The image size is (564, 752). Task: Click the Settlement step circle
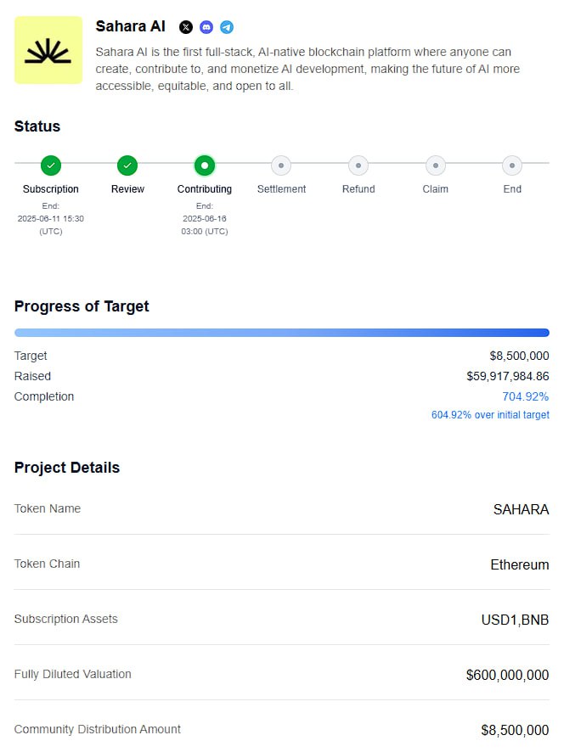click(281, 166)
